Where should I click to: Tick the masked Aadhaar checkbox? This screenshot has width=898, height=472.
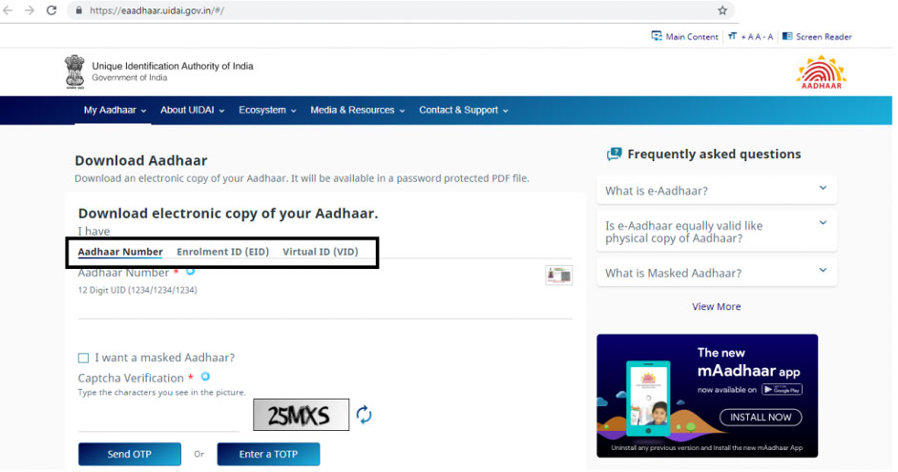pyautogui.click(x=84, y=359)
